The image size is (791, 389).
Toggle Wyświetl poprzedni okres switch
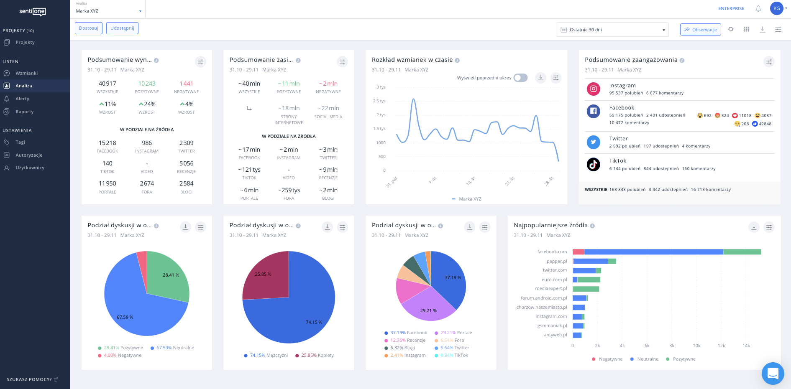tap(520, 78)
